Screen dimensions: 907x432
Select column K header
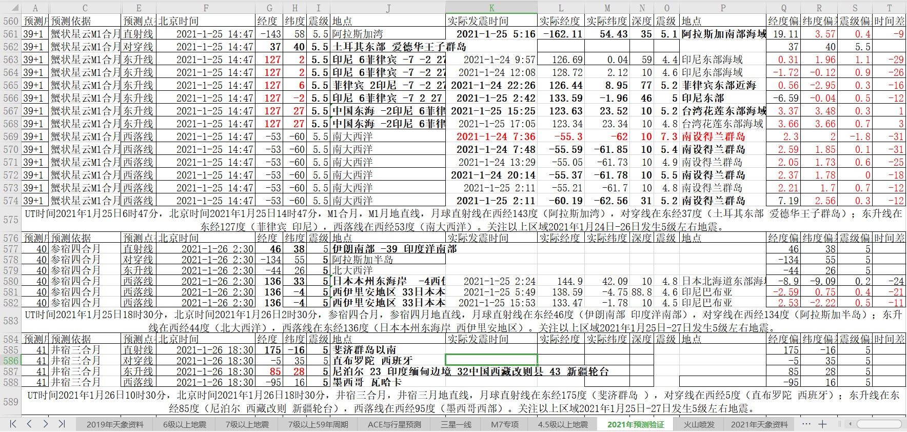point(491,8)
